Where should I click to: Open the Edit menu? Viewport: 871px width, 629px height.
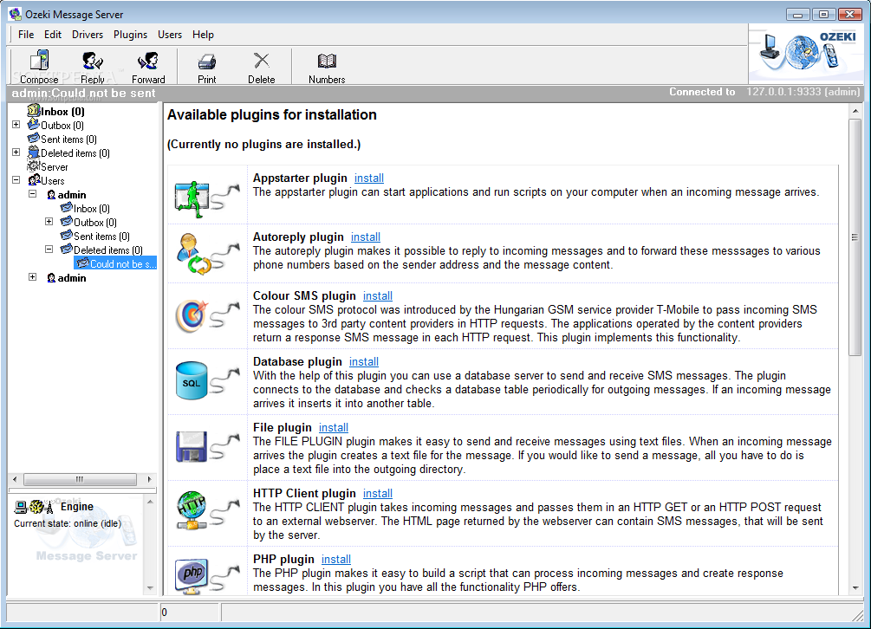pos(53,35)
